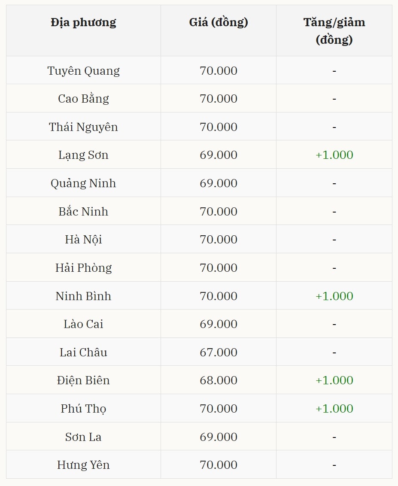Viewport: 398px width, 486px height.
Task: Click the Ninh Bình +1.000 change value
Action: (334, 296)
